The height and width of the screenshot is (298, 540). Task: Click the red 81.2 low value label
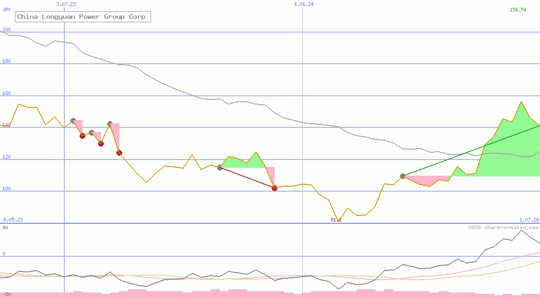coord(336,220)
